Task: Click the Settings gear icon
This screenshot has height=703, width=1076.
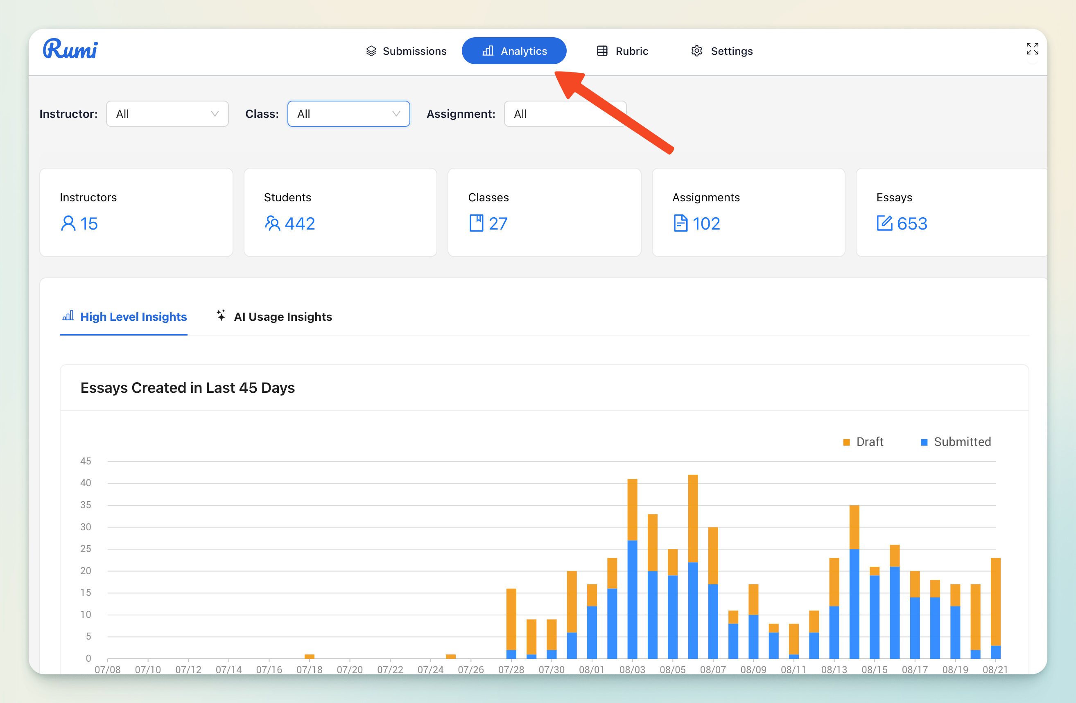Action: click(697, 51)
